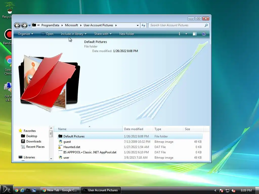259x194 pixels.
Task: Open Desktop in navigation pane
Action: (x=32, y=136)
